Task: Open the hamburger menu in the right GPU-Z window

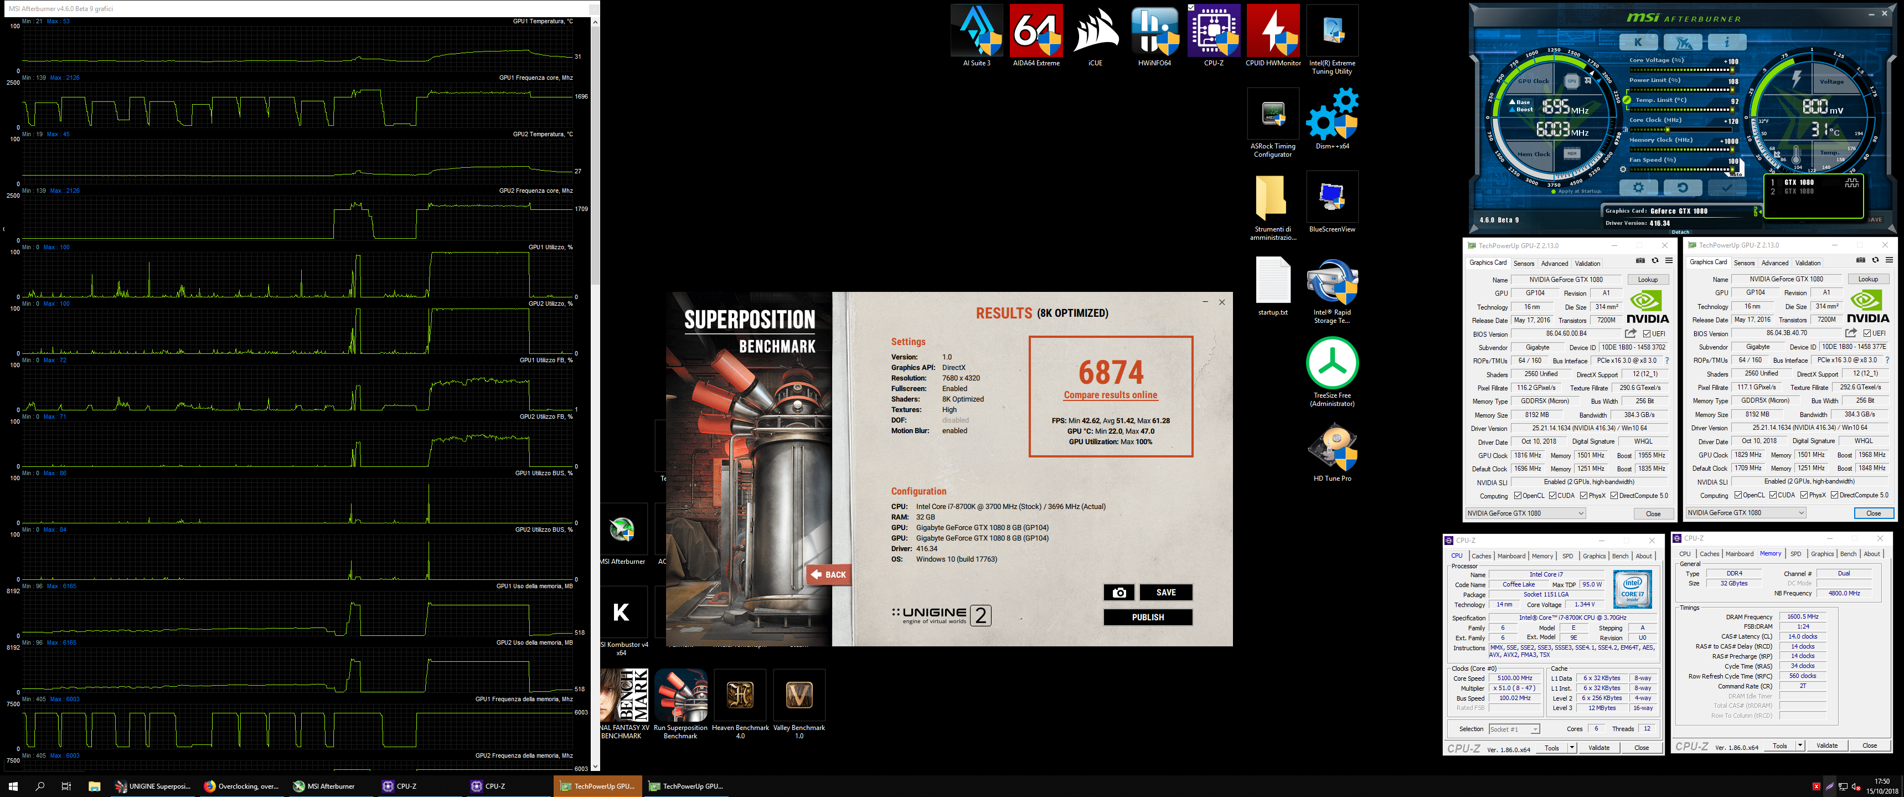Action: coord(1889,260)
